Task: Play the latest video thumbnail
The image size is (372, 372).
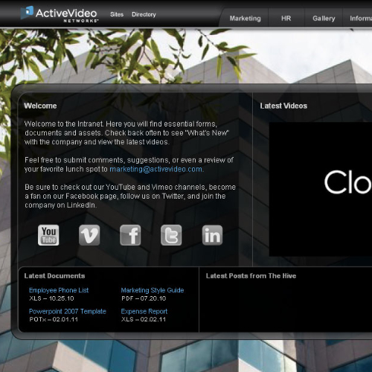Action: (321, 189)
